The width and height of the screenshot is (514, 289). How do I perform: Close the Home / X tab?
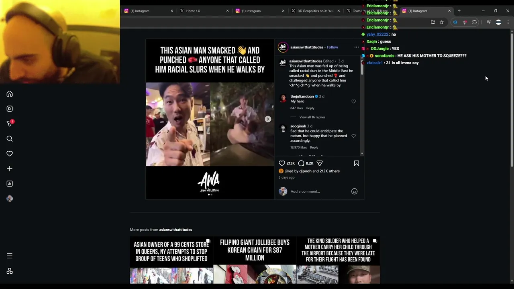tap(227, 11)
